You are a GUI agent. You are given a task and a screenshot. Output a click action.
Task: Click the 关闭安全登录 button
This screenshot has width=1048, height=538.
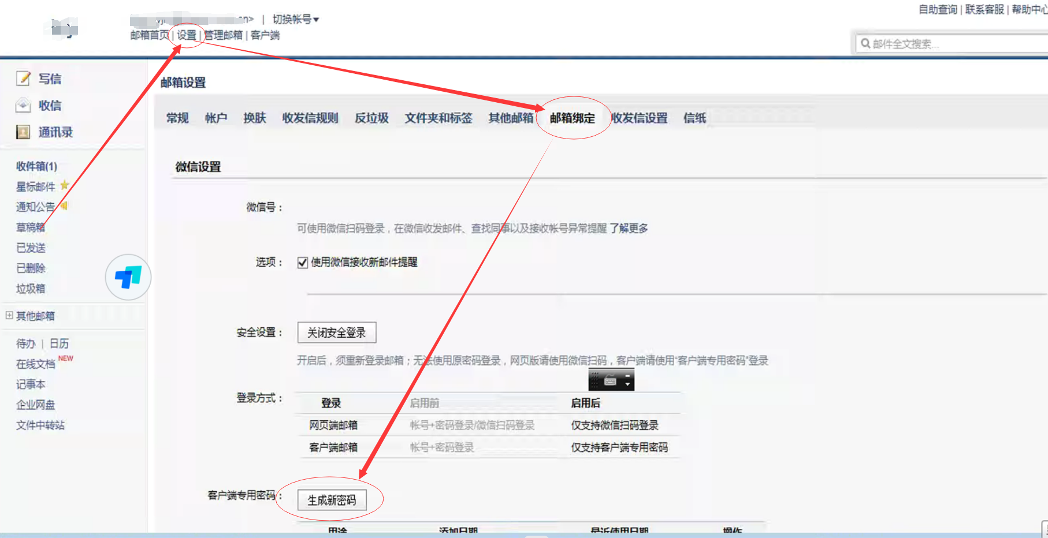click(337, 332)
